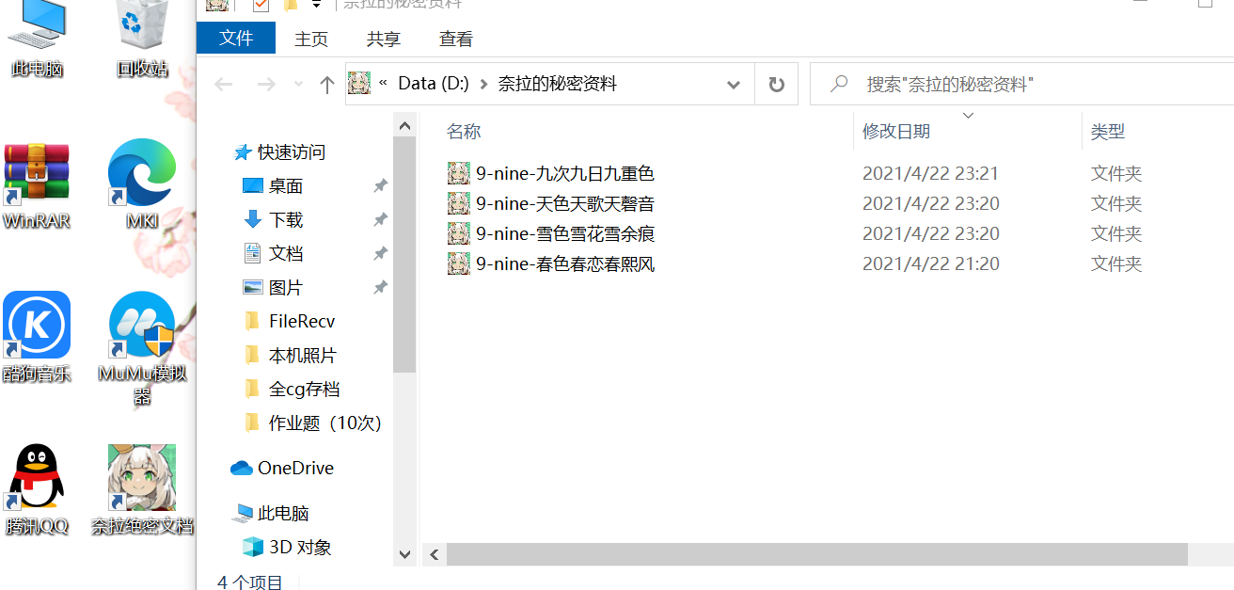The width and height of the screenshot is (1234, 590).
Task: Unpin 桌面 using its pin icon
Action: (380, 186)
